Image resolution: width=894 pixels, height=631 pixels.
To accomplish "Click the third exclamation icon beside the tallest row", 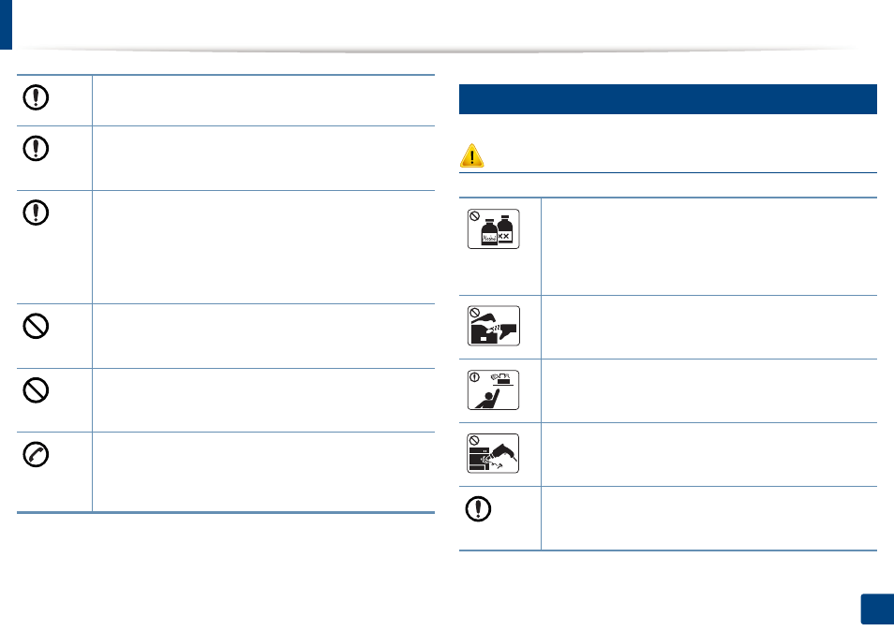I will click(36, 213).
